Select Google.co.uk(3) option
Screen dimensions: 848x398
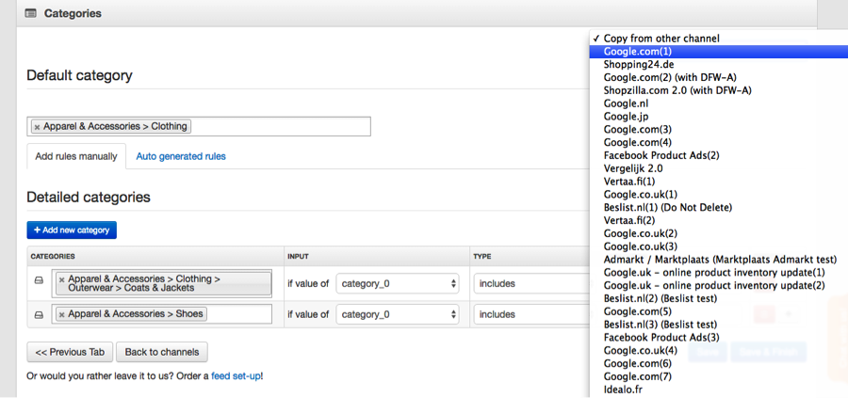point(718,247)
